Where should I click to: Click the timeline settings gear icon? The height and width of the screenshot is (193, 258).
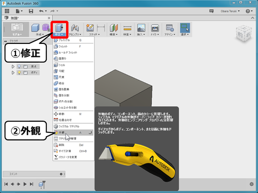[252, 184]
